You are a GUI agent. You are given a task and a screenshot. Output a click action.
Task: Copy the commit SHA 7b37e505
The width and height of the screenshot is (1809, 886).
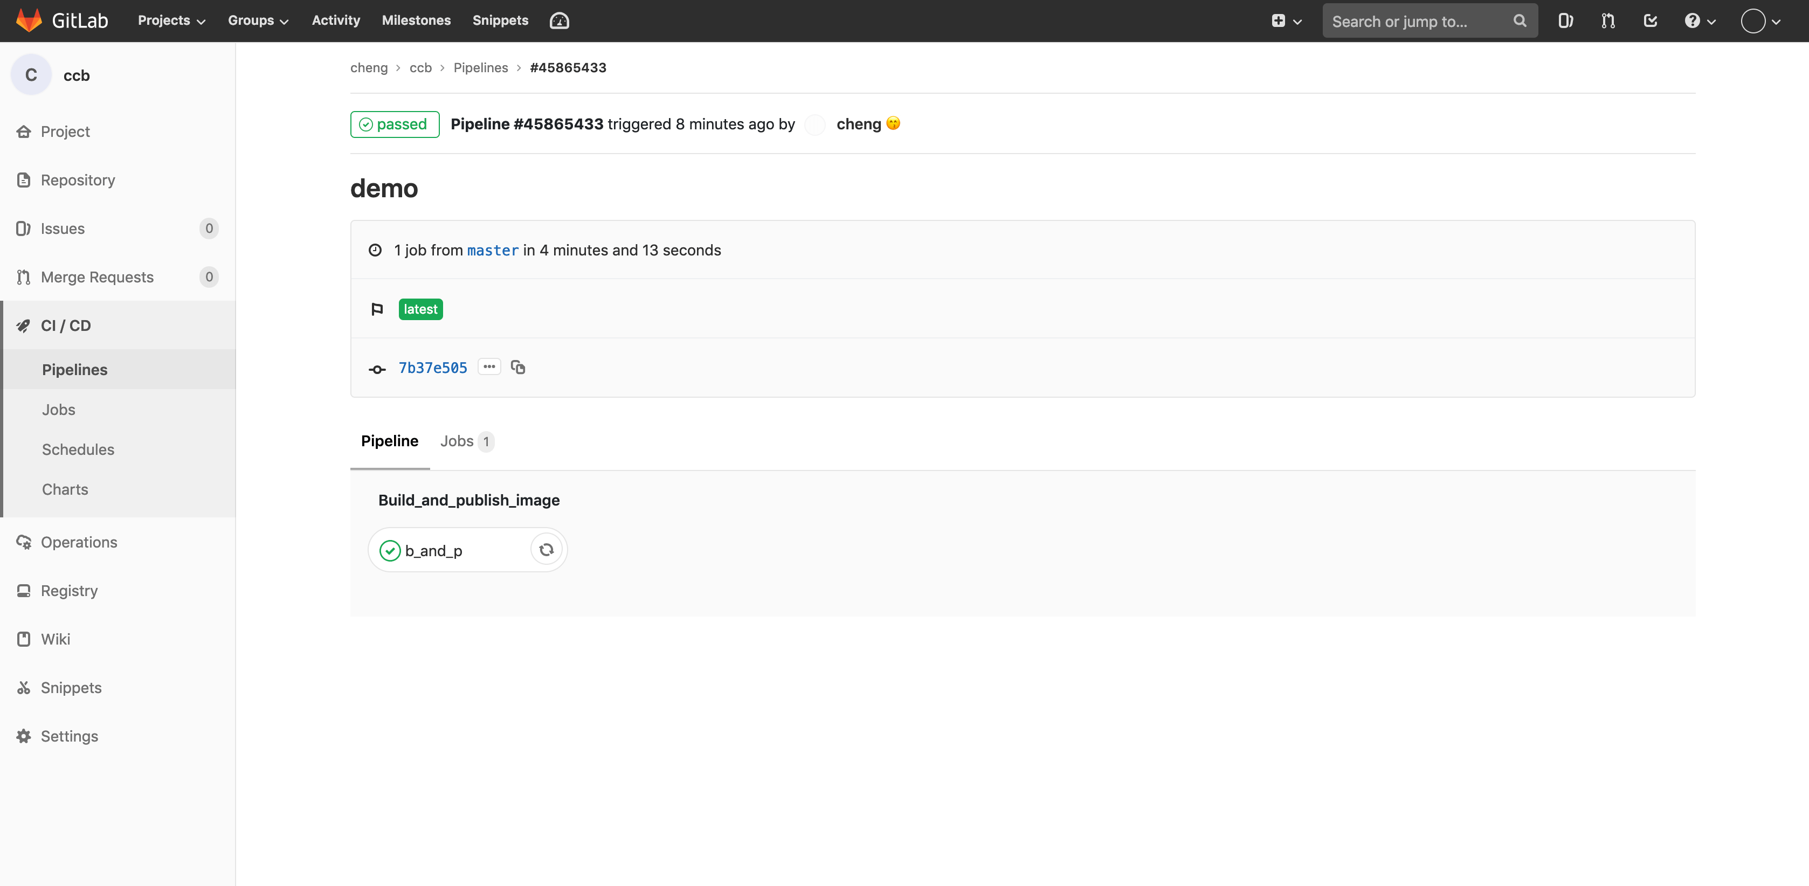[518, 367]
